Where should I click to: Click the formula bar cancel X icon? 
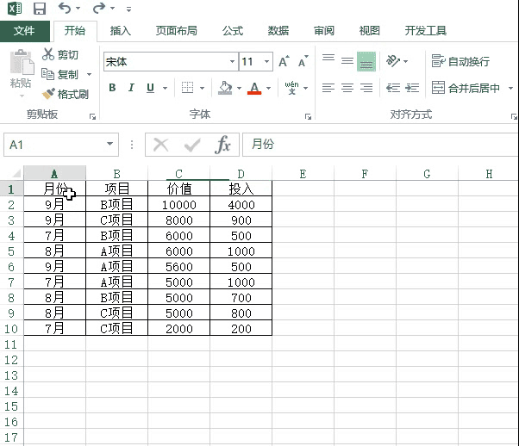click(161, 145)
